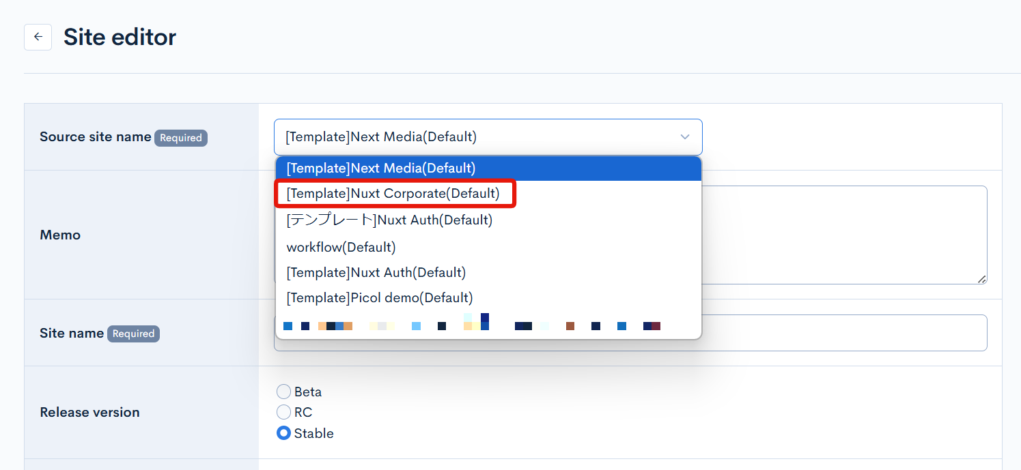
Task: Select the Beta release version
Action: coord(283,392)
